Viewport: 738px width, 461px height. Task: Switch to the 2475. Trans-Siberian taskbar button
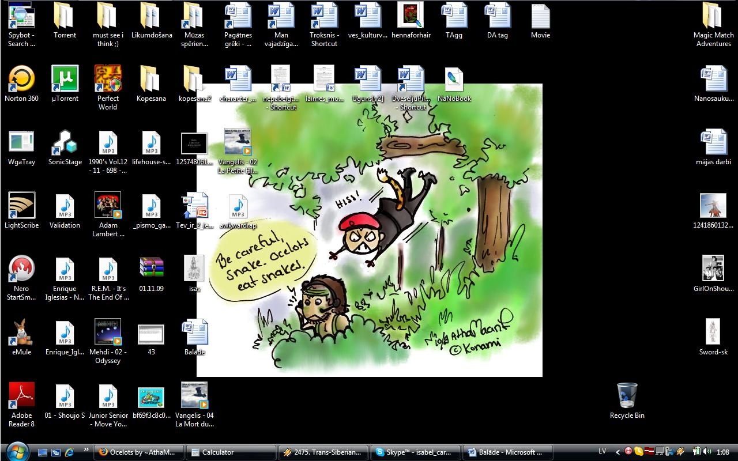(323, 452)
